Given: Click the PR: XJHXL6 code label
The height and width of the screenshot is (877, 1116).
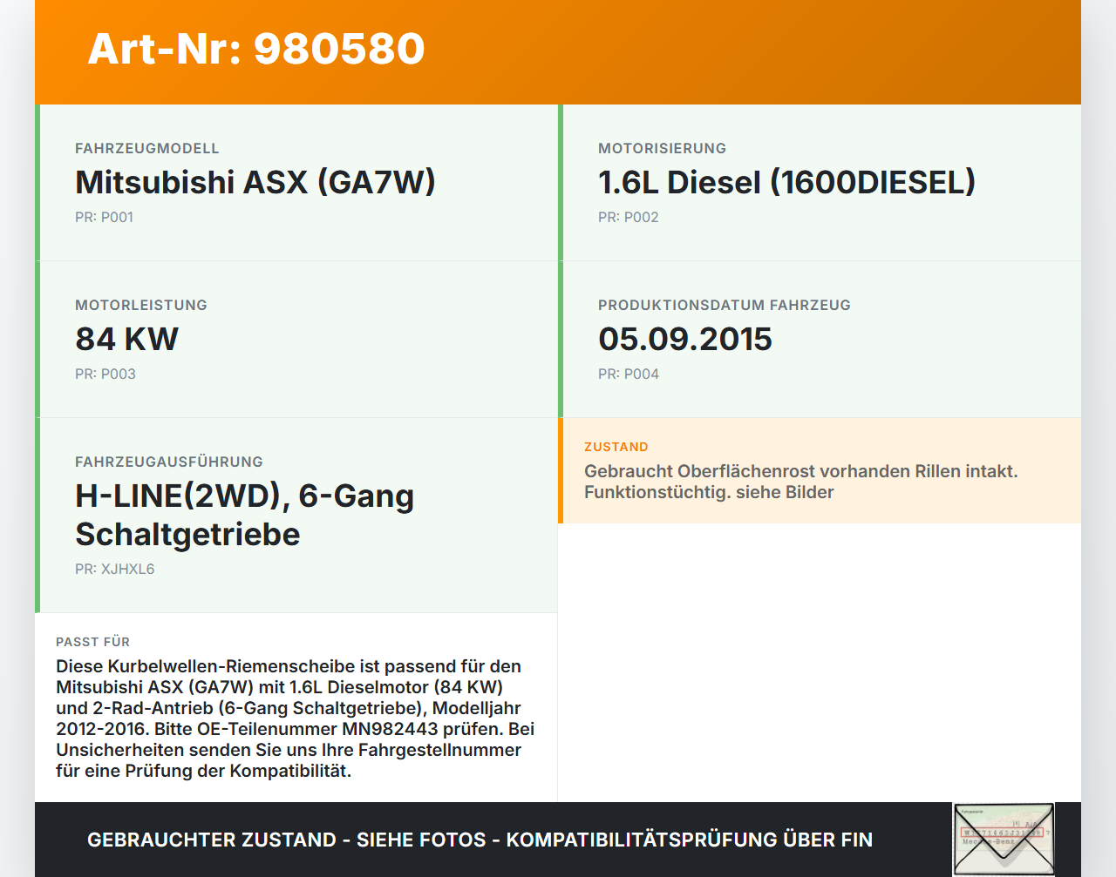Looking at the screenshot, I should pyautogui.click(x=115, y=569).
